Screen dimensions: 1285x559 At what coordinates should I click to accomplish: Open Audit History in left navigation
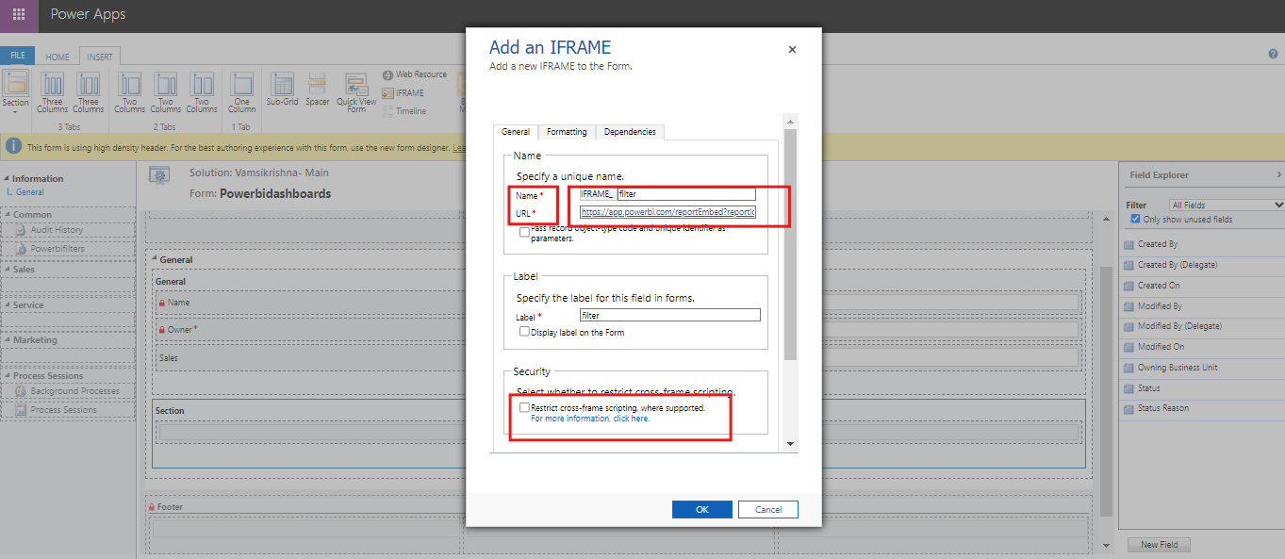click(57, 230)
